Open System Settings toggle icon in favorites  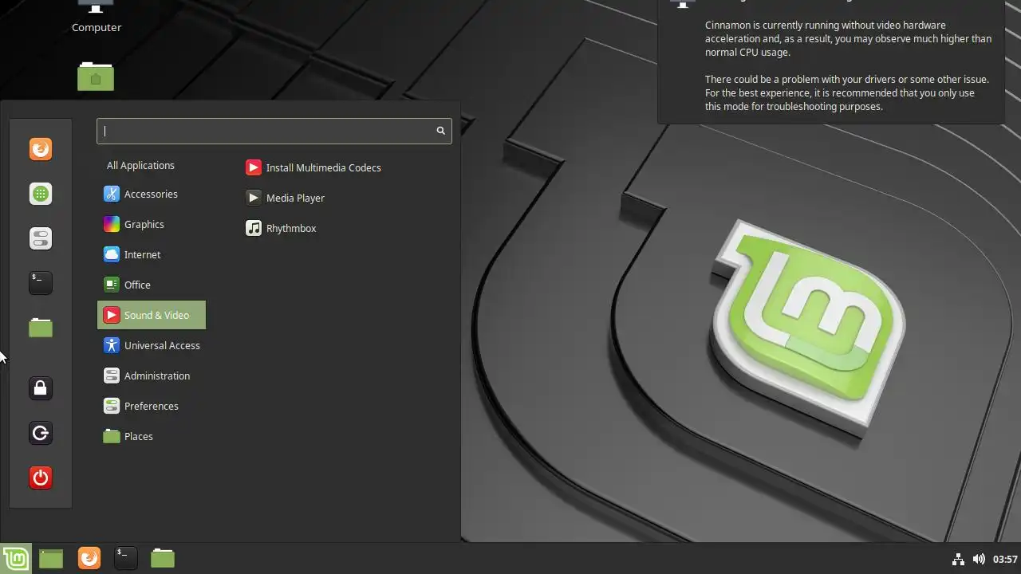click(x=41, y=238)
